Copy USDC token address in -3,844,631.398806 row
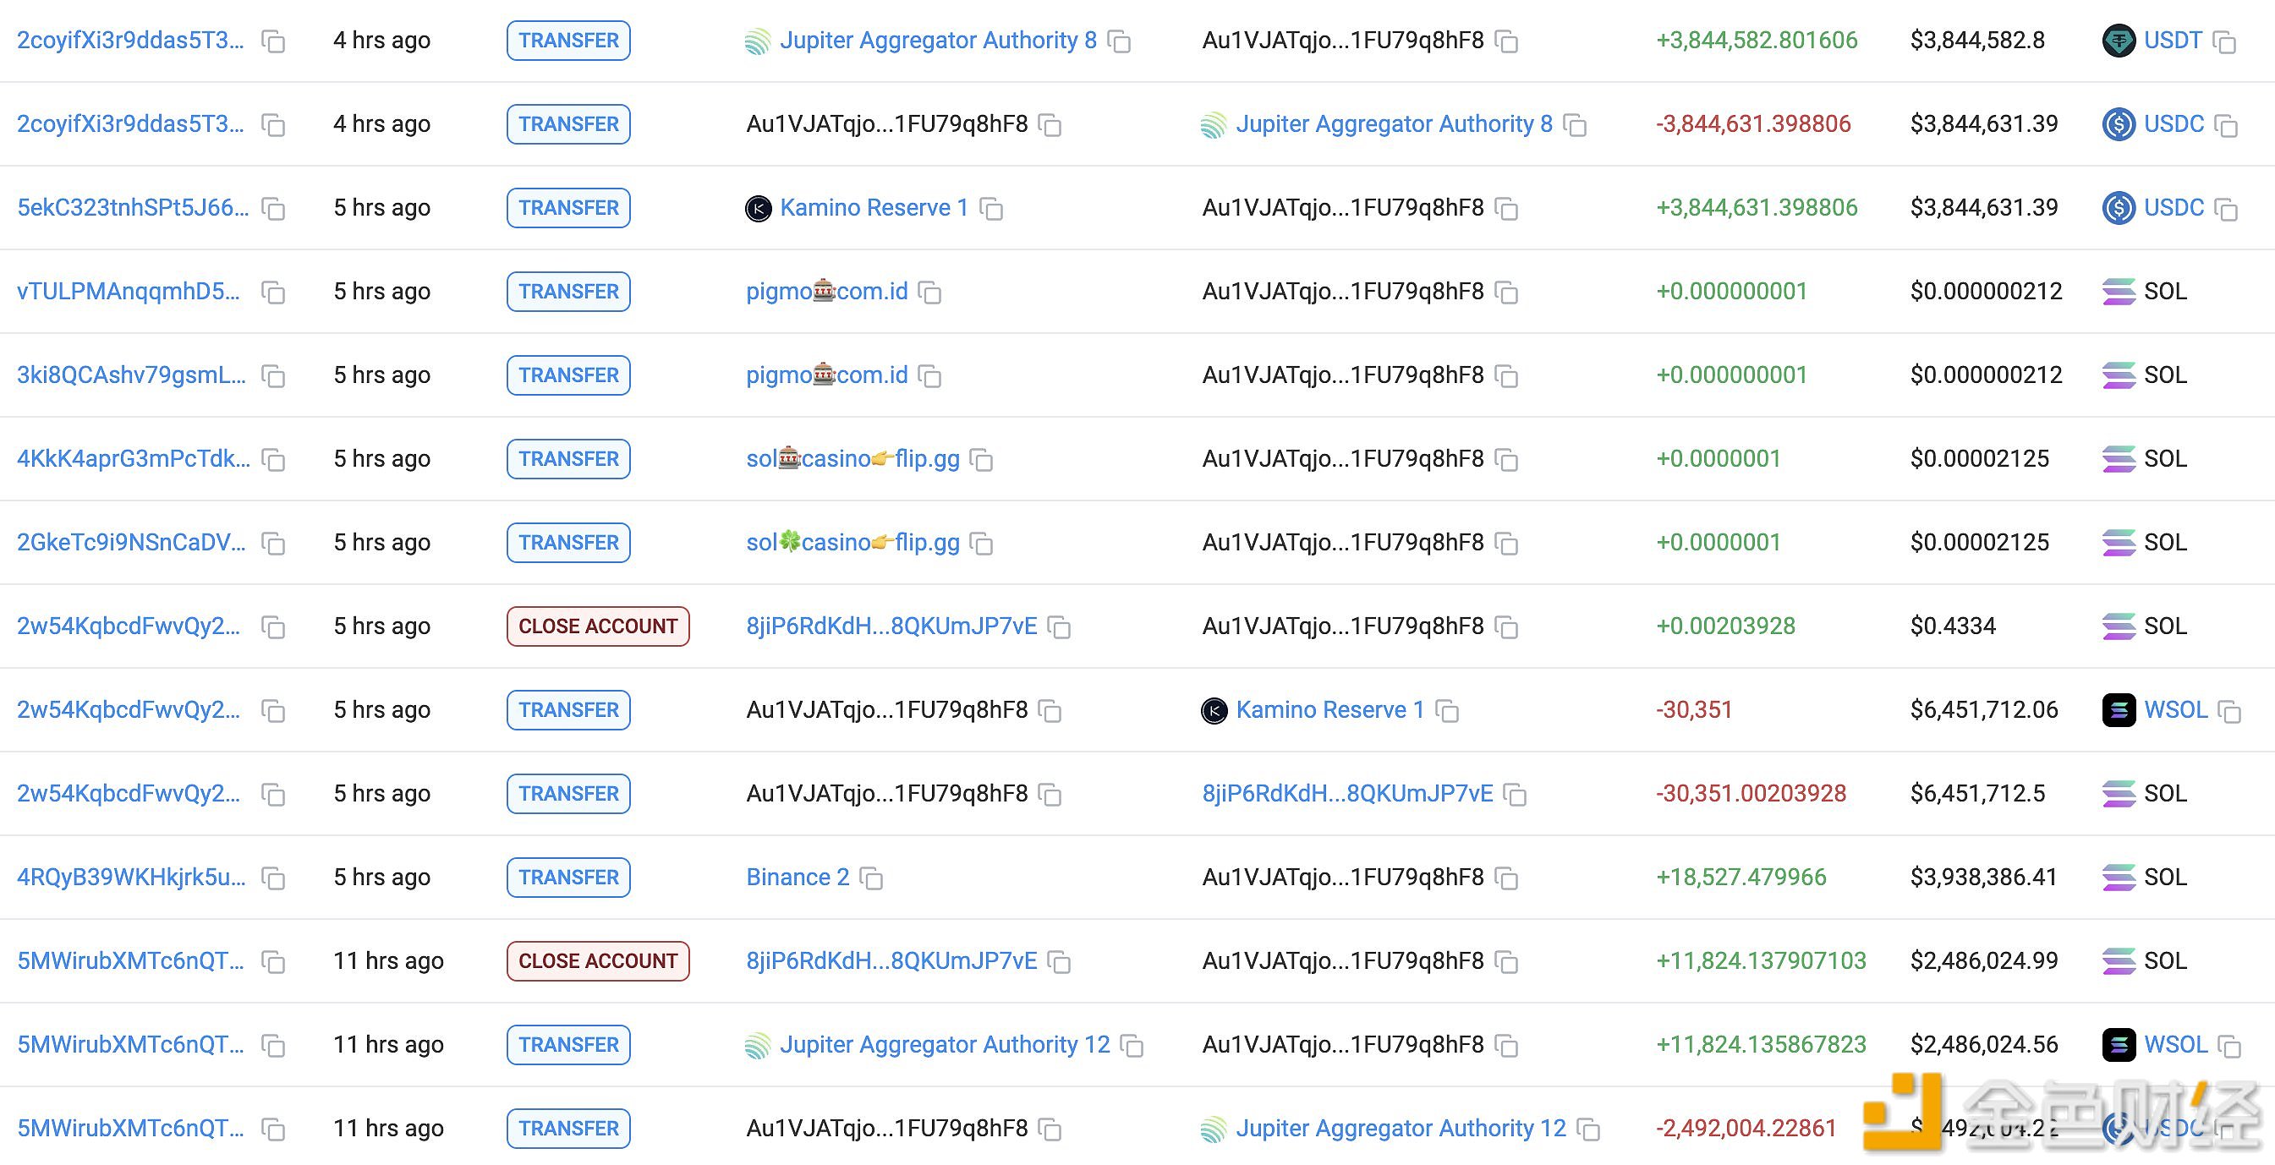2275x1165 pixels. pos(2227,125)
